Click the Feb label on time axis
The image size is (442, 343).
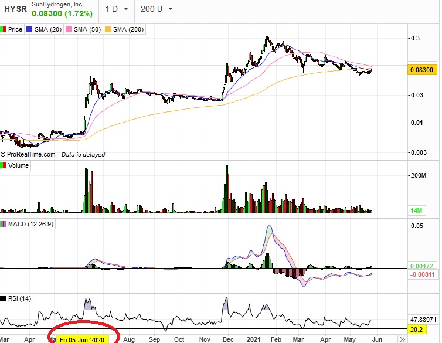click(x=276, y=339)
